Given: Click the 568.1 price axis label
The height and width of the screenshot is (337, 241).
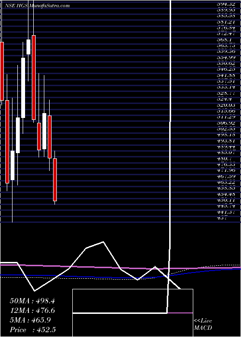Looking at the screenshot, I should coord(225,39).
